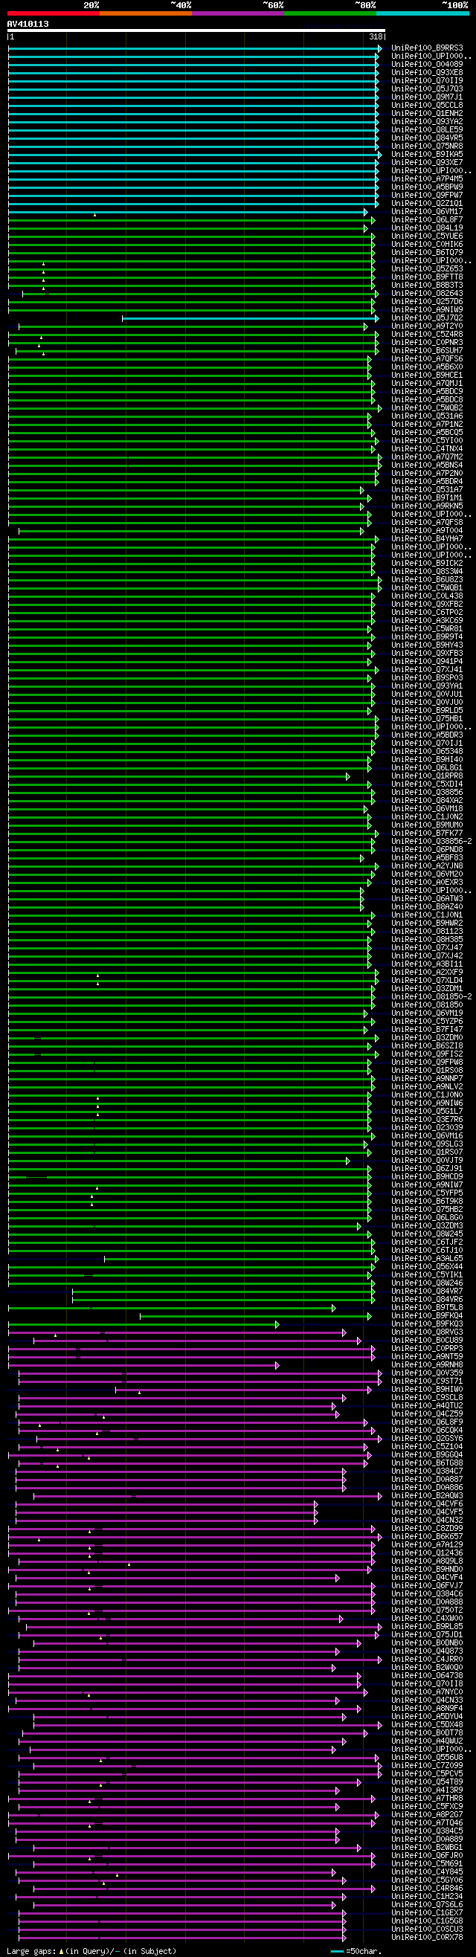Click the UniRef100_A9RKN5 label
476x1957 pixels.
[x=427, y=507]
